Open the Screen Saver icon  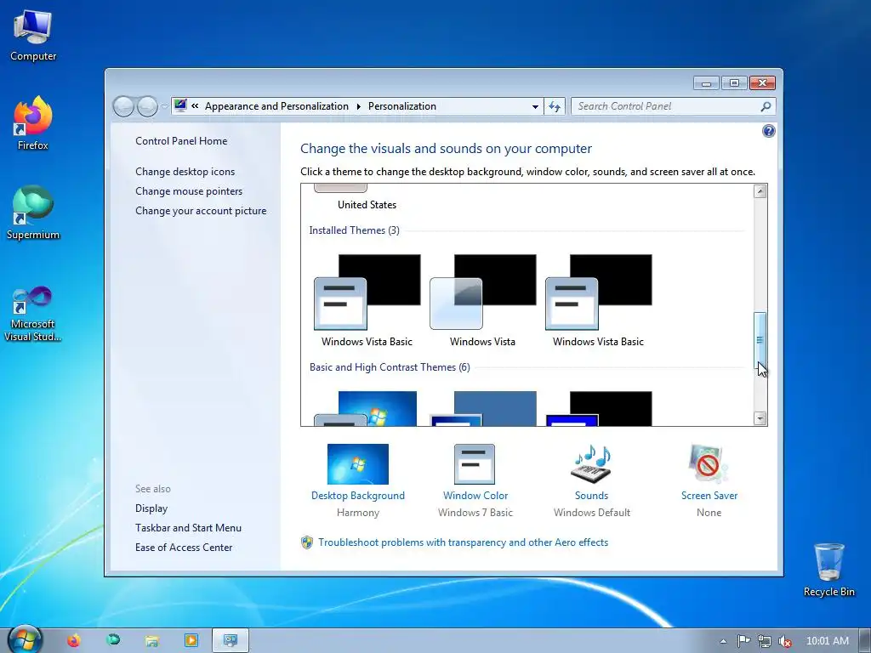(x=709, y=464)
